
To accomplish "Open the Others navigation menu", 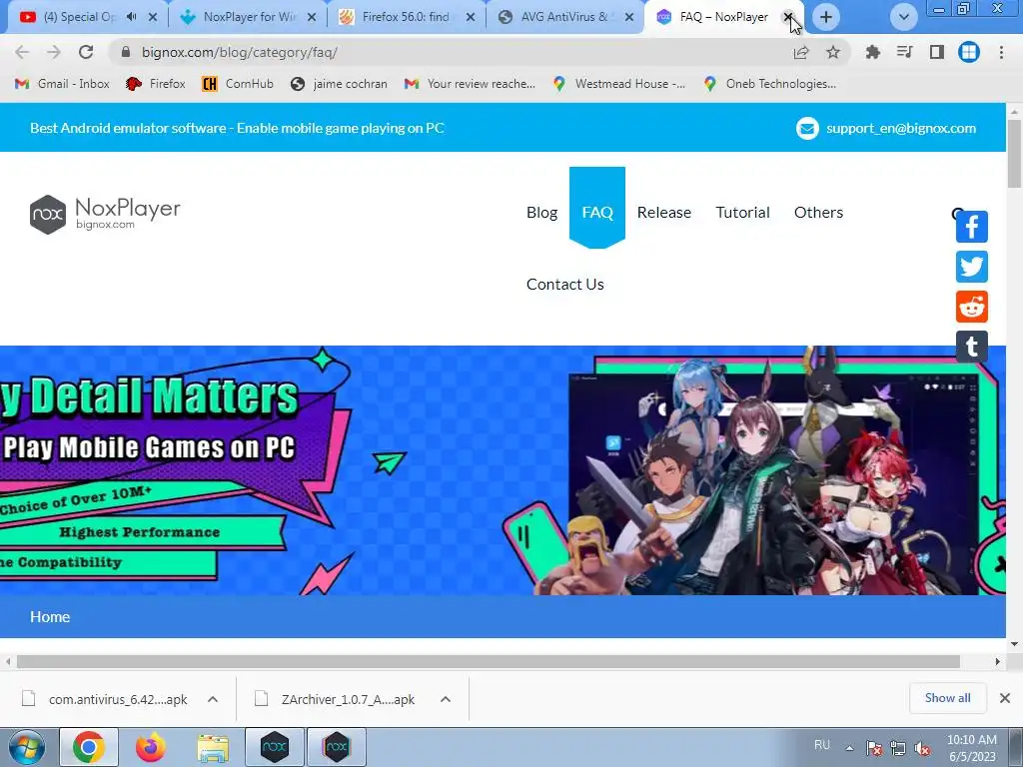I will (x=818, y=213).
